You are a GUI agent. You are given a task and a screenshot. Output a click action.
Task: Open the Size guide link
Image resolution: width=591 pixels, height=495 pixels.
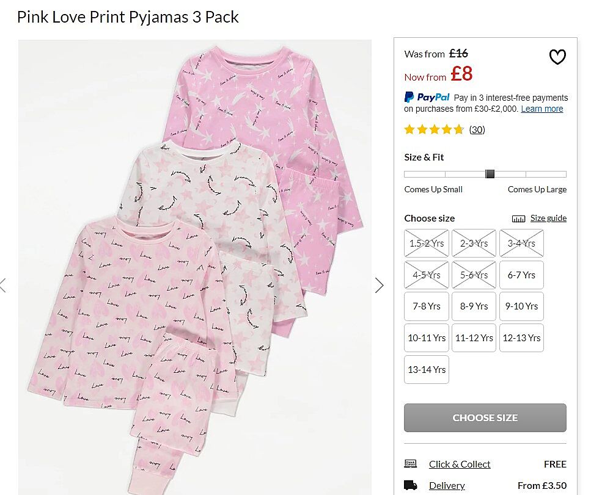pyautogui.click(x=548, y=218)
